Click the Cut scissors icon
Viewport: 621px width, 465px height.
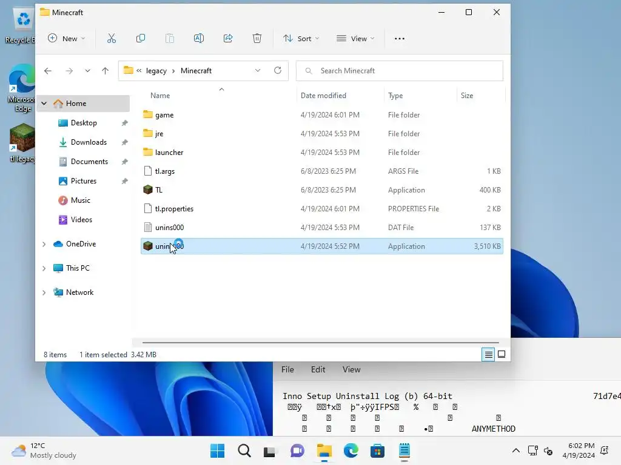coord(112,38)
